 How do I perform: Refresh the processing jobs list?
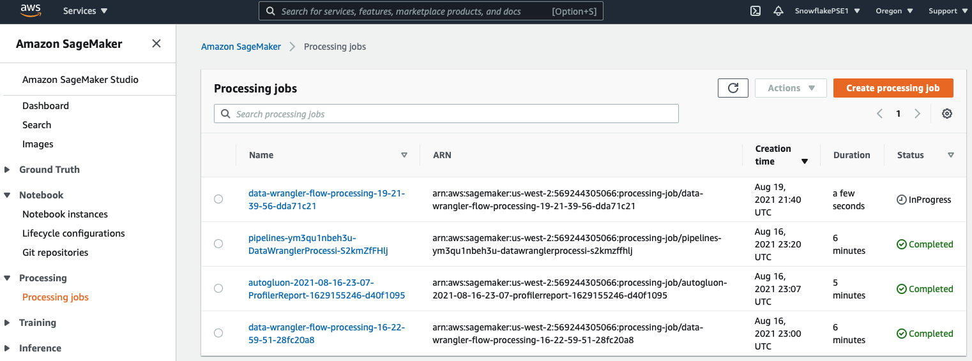[733, 88]
